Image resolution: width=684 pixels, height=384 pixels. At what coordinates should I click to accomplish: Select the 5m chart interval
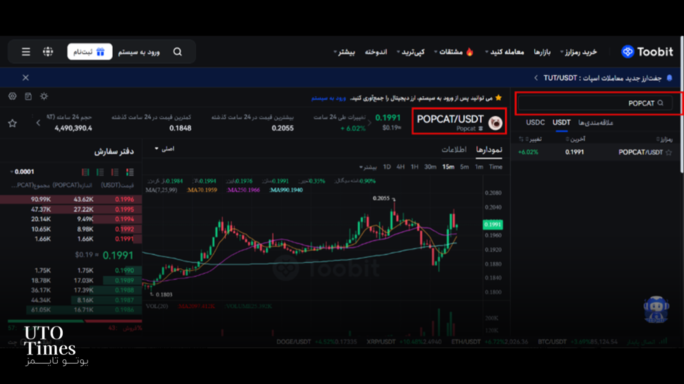click(464, 167)
